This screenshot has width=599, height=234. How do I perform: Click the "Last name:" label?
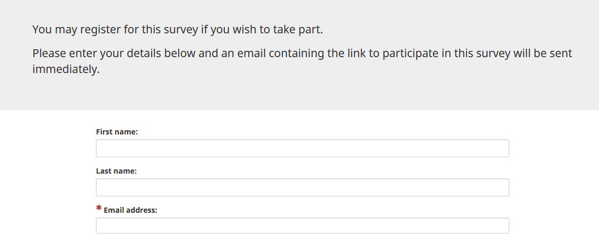(116, 171)
